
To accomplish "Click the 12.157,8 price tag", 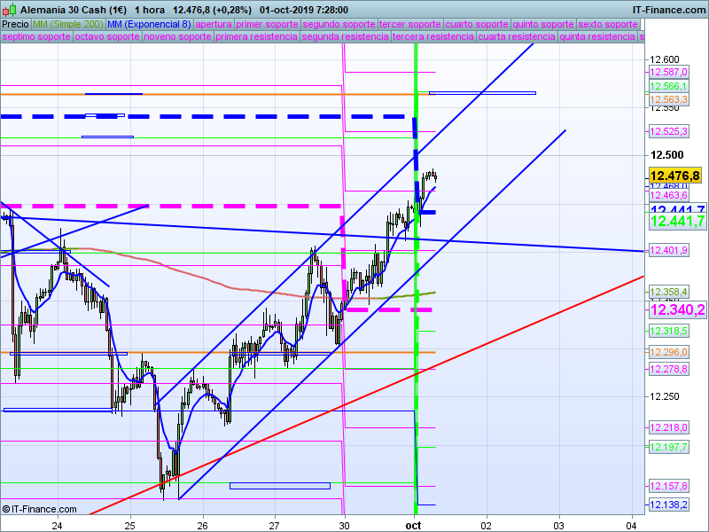I will pyautogui.click(x=669, y=486).
